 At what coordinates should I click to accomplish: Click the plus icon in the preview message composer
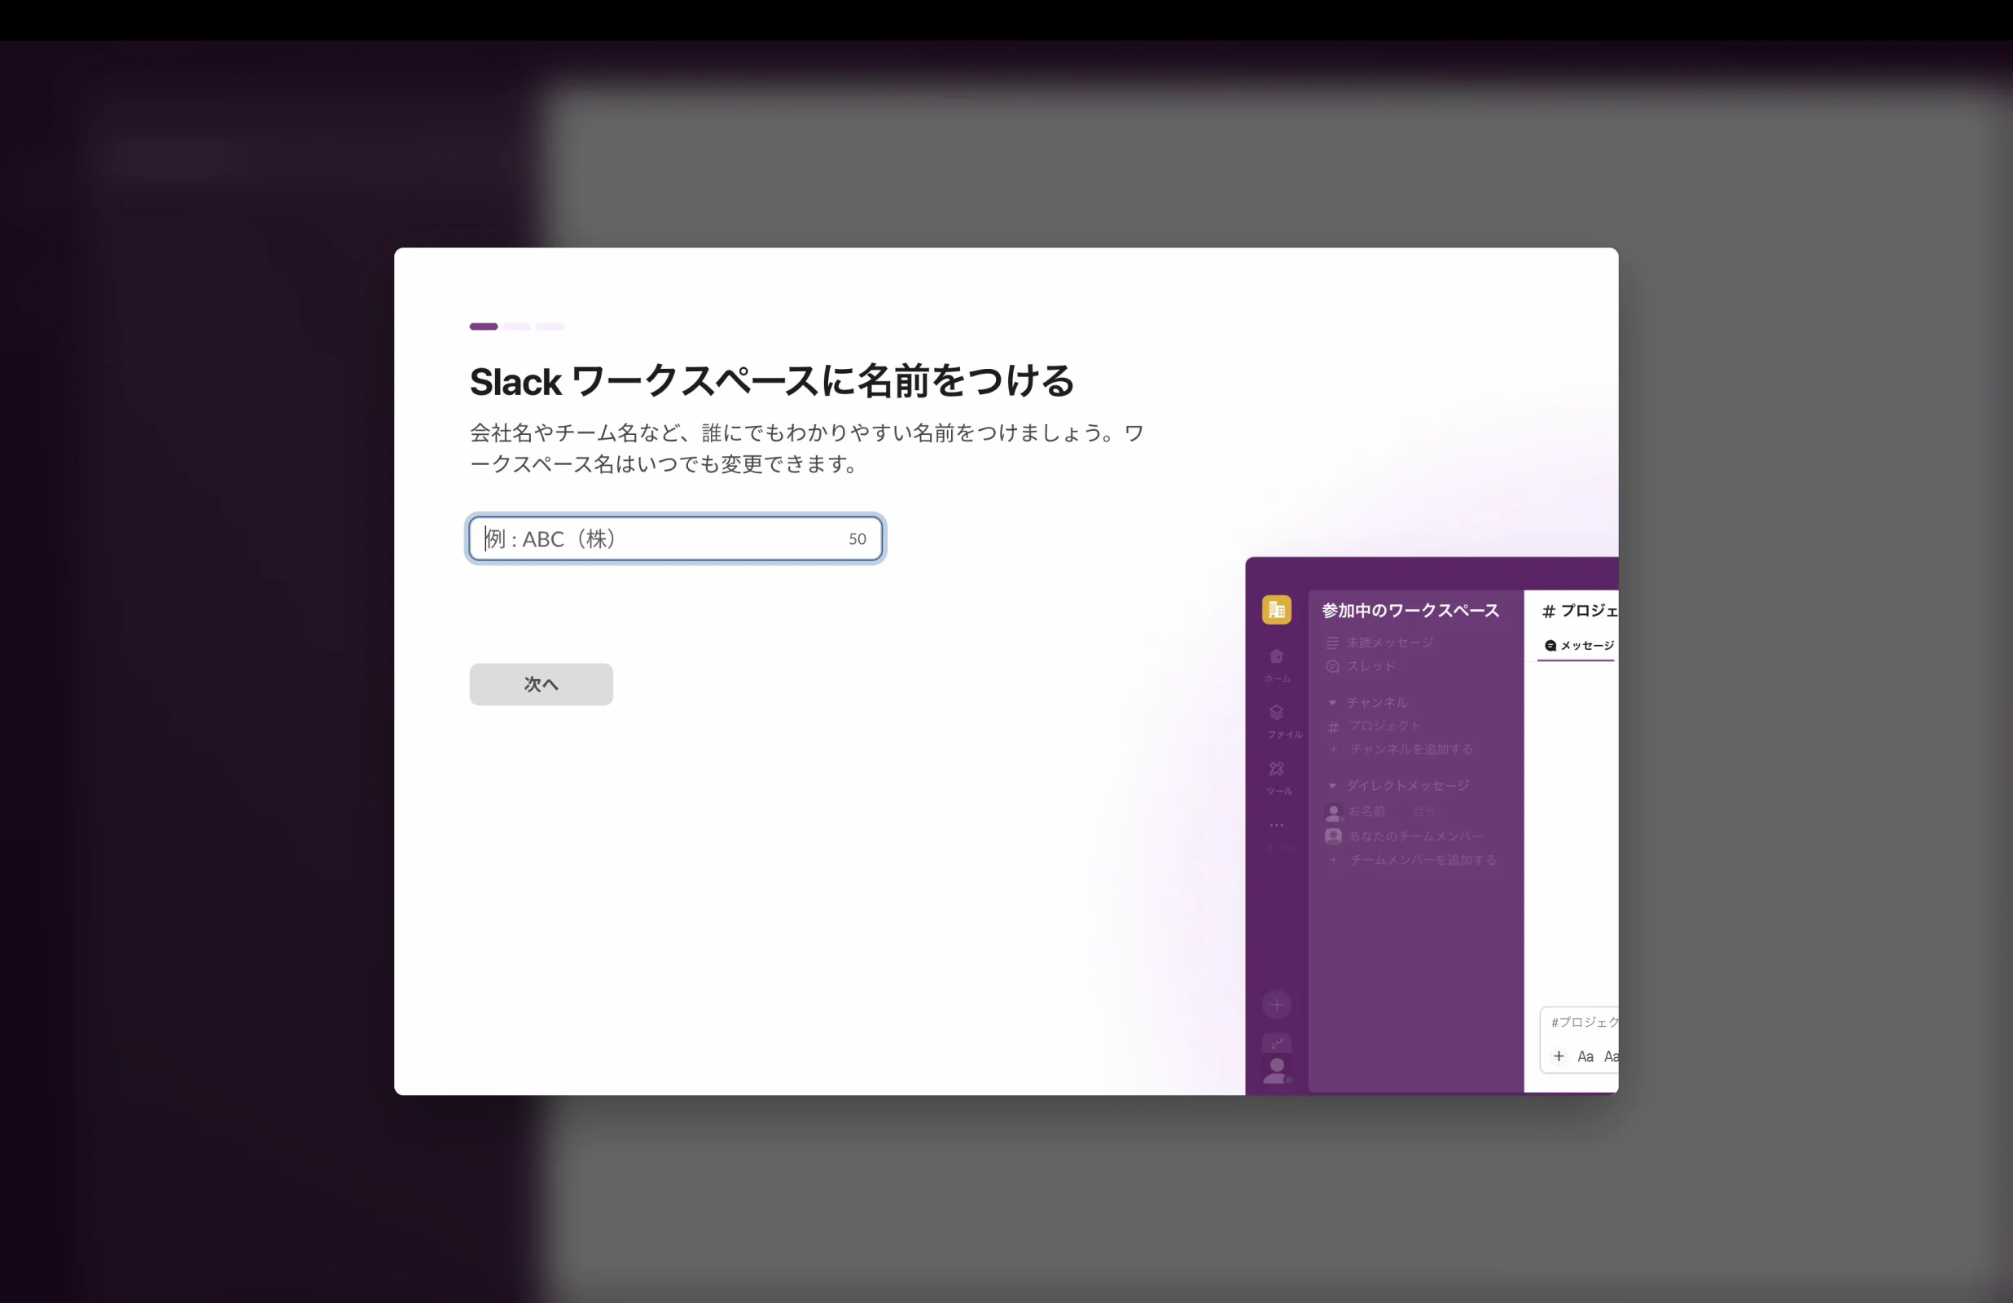click(1558, 1056)
